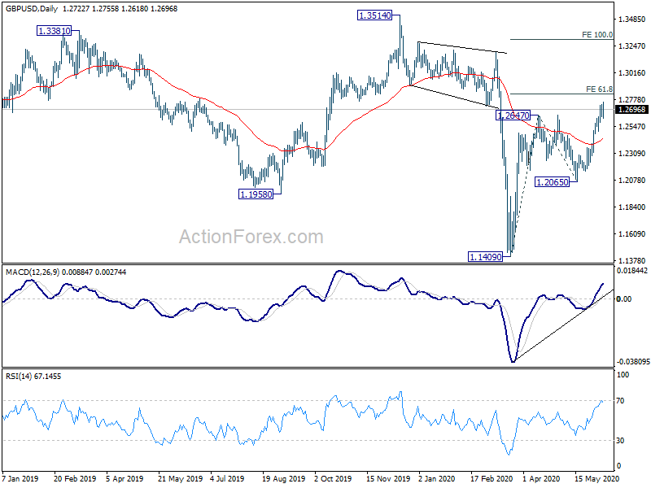
Task: Click the 1.14090 bottom price label
Action: [x=485, y=257]
